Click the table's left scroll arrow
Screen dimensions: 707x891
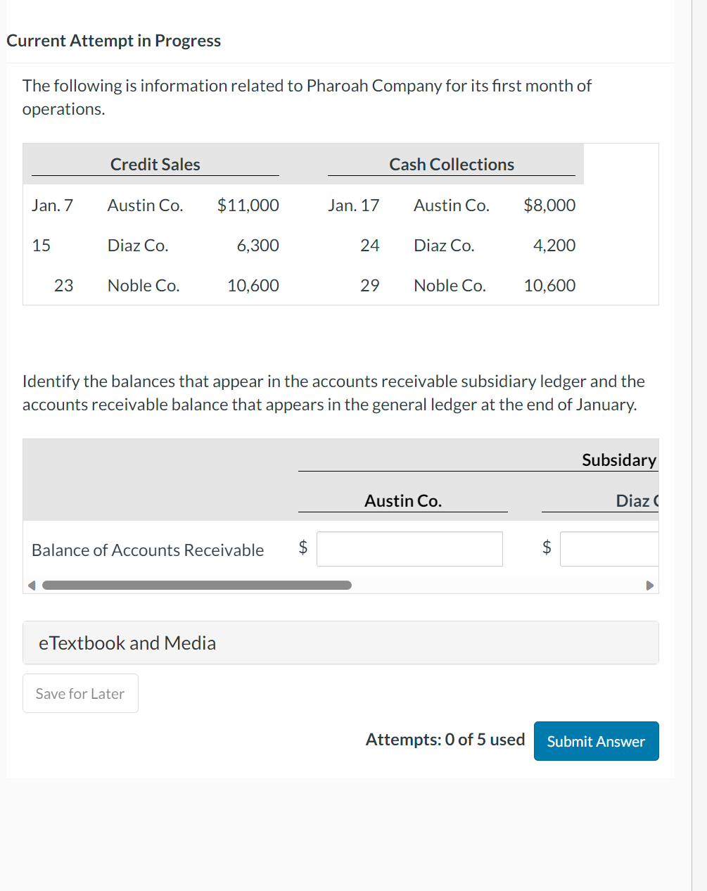(x=31, y=586)
